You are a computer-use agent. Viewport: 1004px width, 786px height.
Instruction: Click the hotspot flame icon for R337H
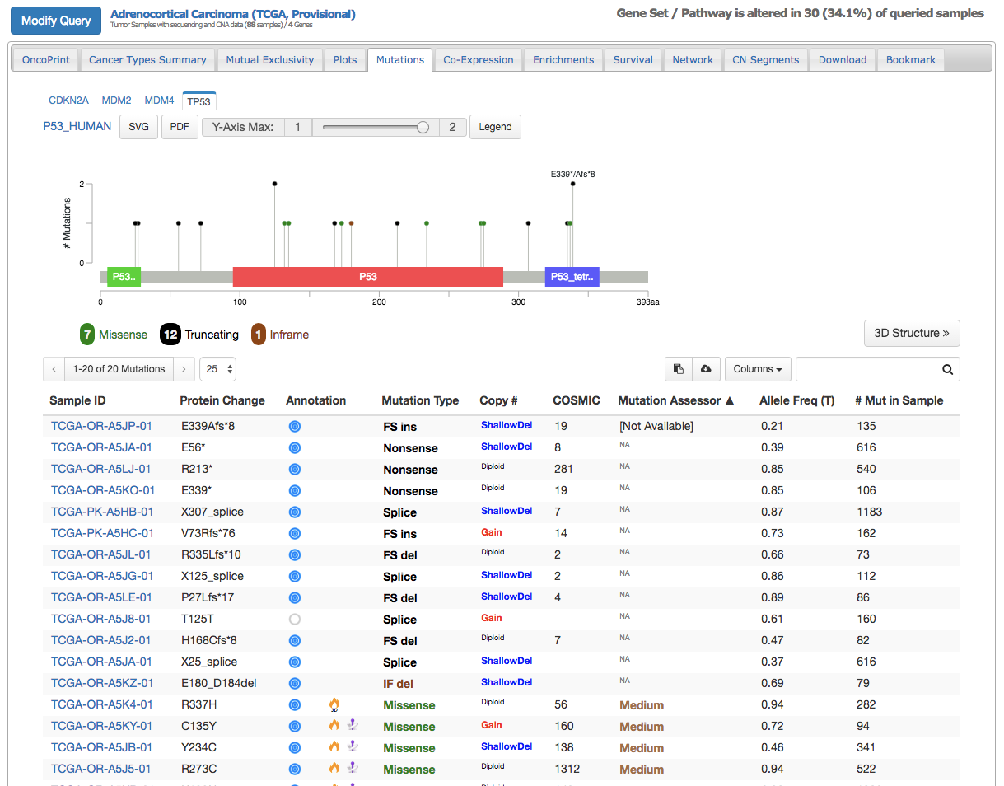[x=333, y=704]
